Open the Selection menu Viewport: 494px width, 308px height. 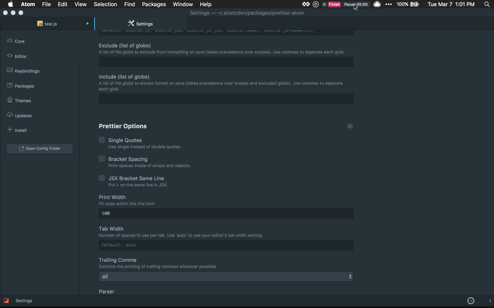tap(105, 4)
